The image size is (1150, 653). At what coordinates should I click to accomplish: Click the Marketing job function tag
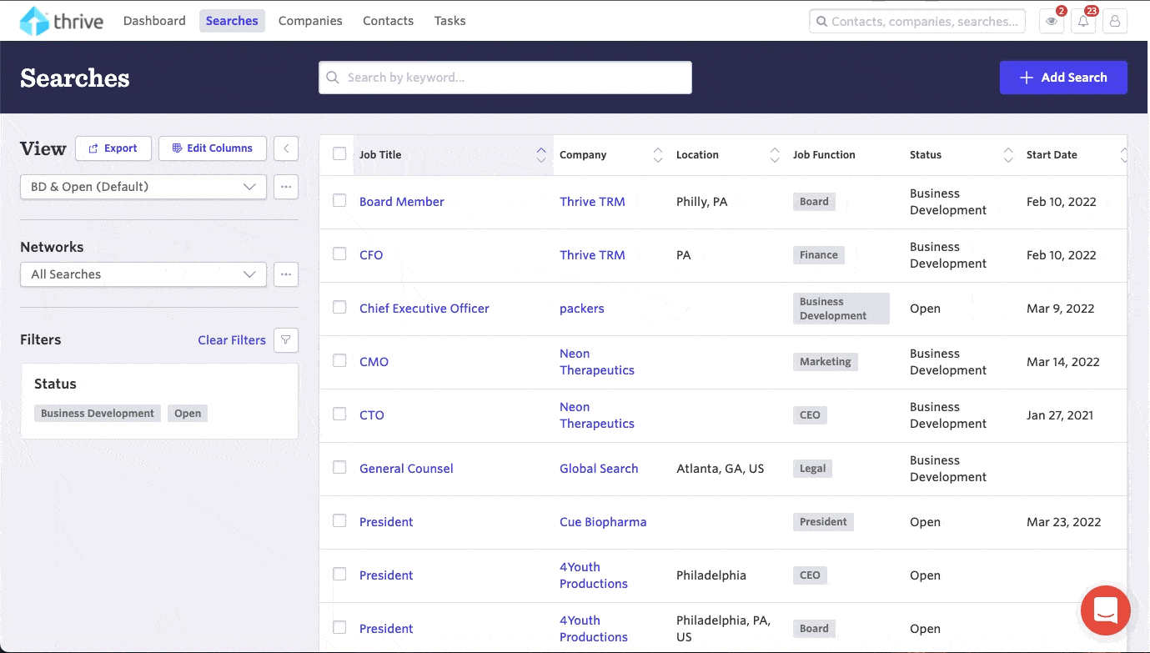(826, 362)
